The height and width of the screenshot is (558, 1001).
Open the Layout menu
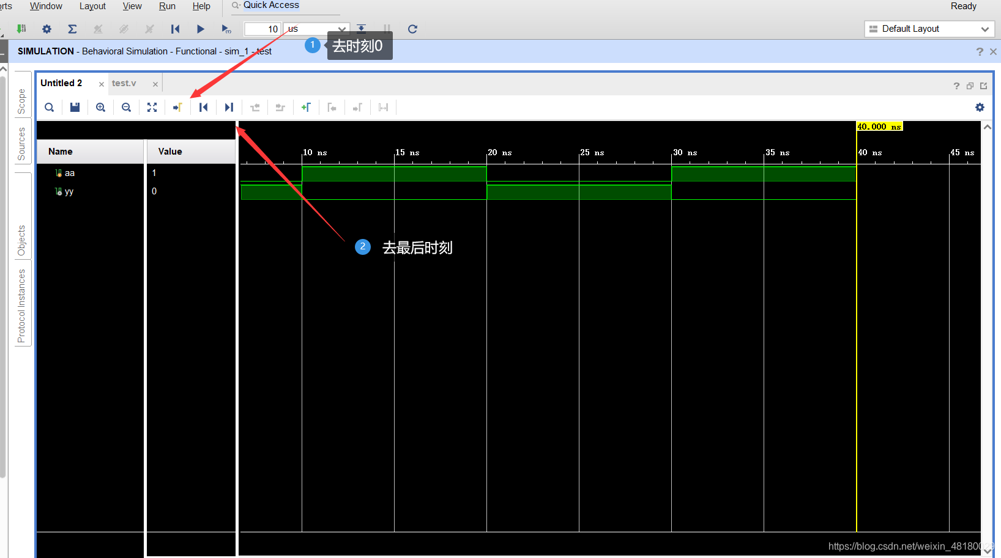click(92, 6)
